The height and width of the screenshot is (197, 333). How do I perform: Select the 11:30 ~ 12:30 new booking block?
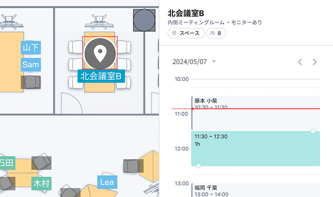pyautogui.click(x=255, y=148)
